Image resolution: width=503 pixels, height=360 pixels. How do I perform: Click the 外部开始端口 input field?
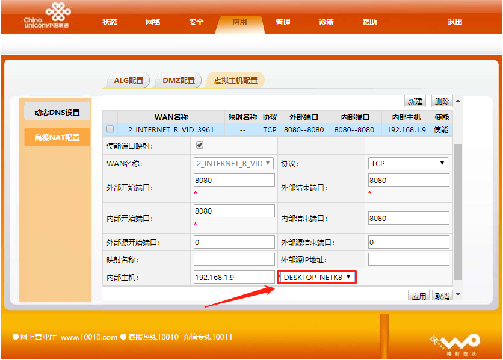234,181
